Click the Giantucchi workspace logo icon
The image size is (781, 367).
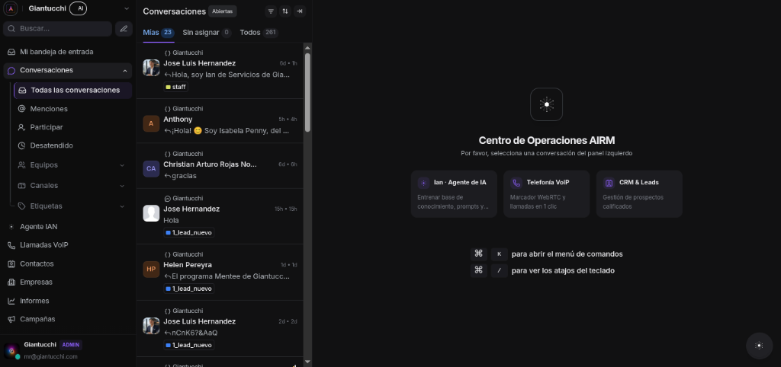point(11,8)
